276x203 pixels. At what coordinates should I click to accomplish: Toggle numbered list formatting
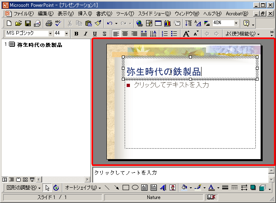[x=165, y=33]
